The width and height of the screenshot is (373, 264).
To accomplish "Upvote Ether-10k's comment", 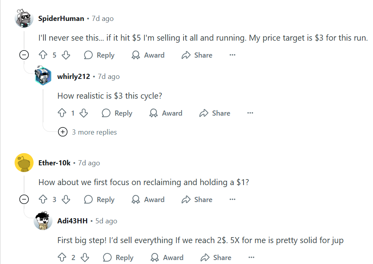I will 43,200.
